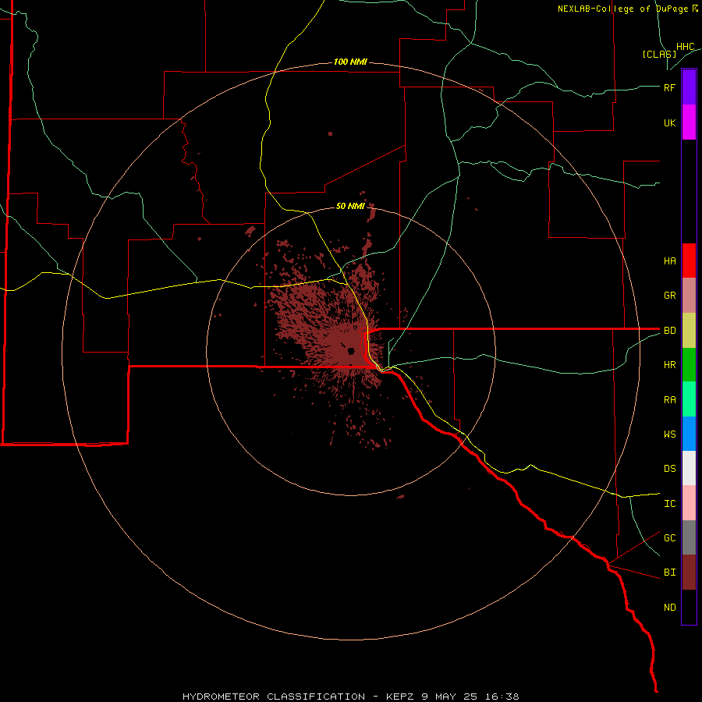Click the UK magenta legend swatch

point(689,122)
